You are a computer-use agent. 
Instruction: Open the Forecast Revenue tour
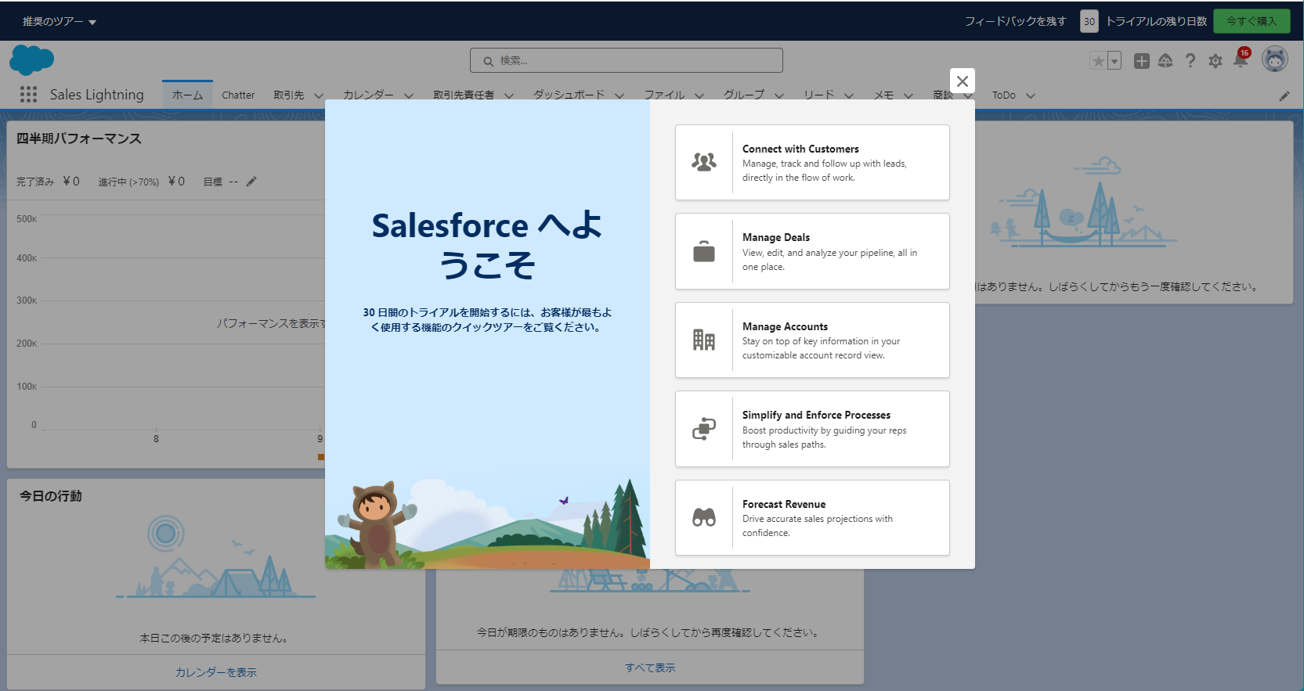click(x=812, y=517)
